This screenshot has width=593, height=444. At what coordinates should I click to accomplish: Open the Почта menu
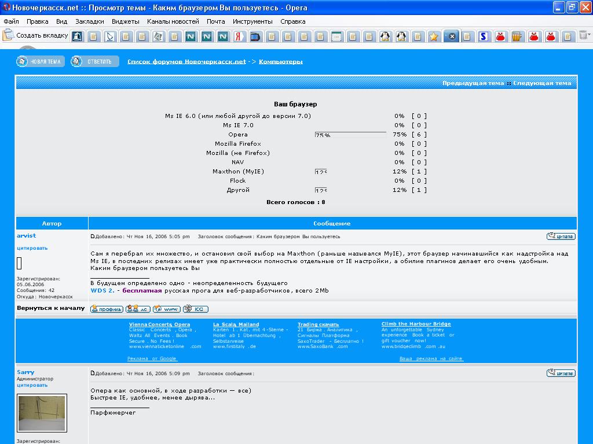pos(215,21)
